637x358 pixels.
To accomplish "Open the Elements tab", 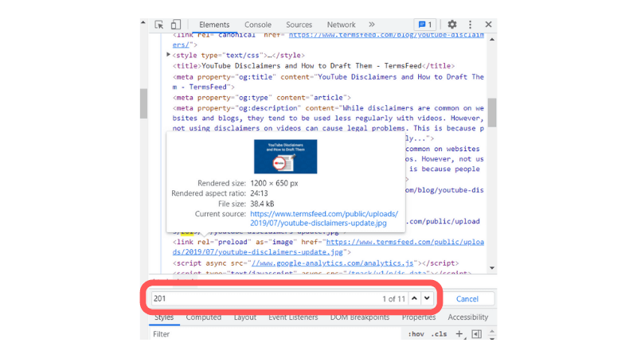I will [x=214, y=25].
